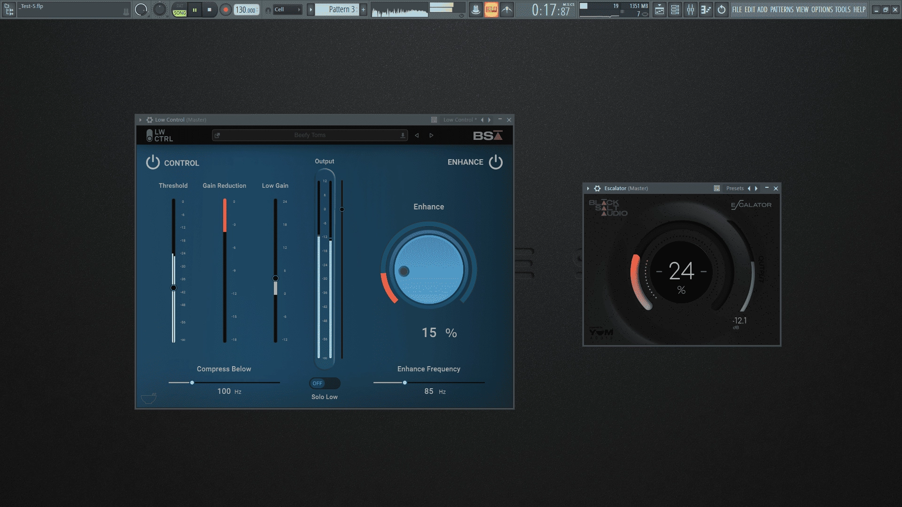
Task: Open the Escalator preset grid icon
Action: (x=717, y=189)
